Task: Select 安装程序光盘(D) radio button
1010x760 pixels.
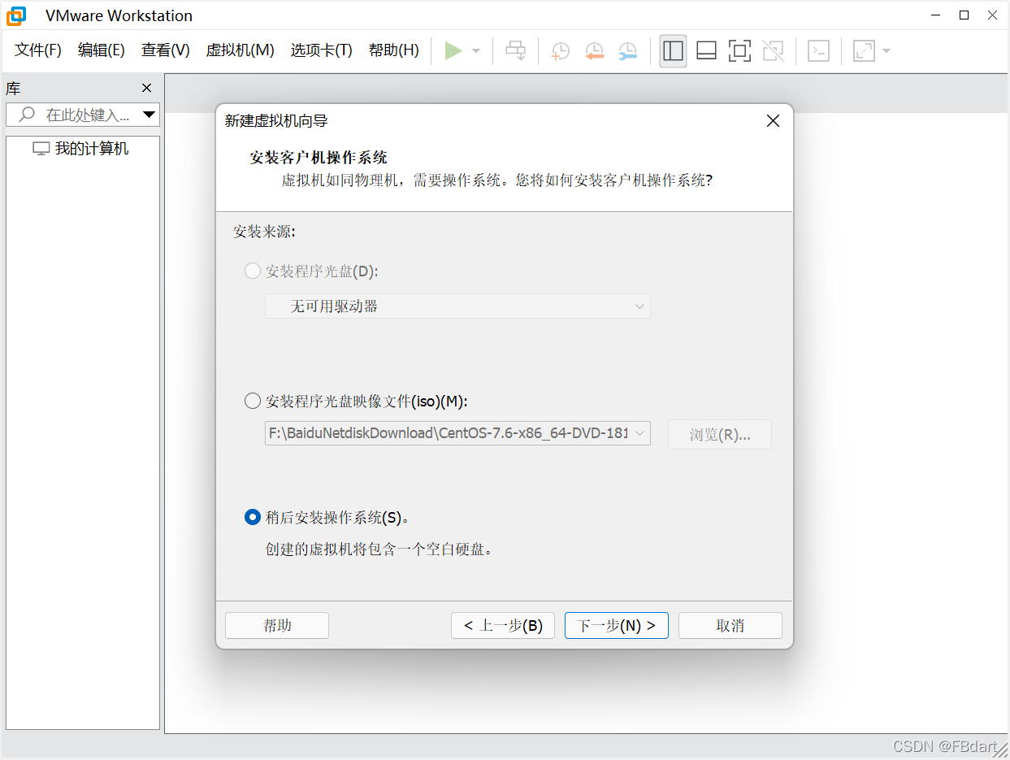Action: (x=253, y=271)
